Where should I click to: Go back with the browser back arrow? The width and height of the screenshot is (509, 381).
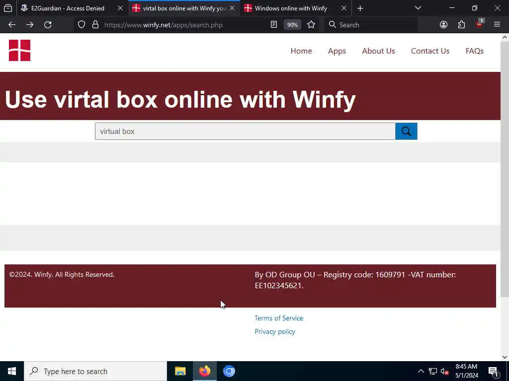(x=12, y=25)
